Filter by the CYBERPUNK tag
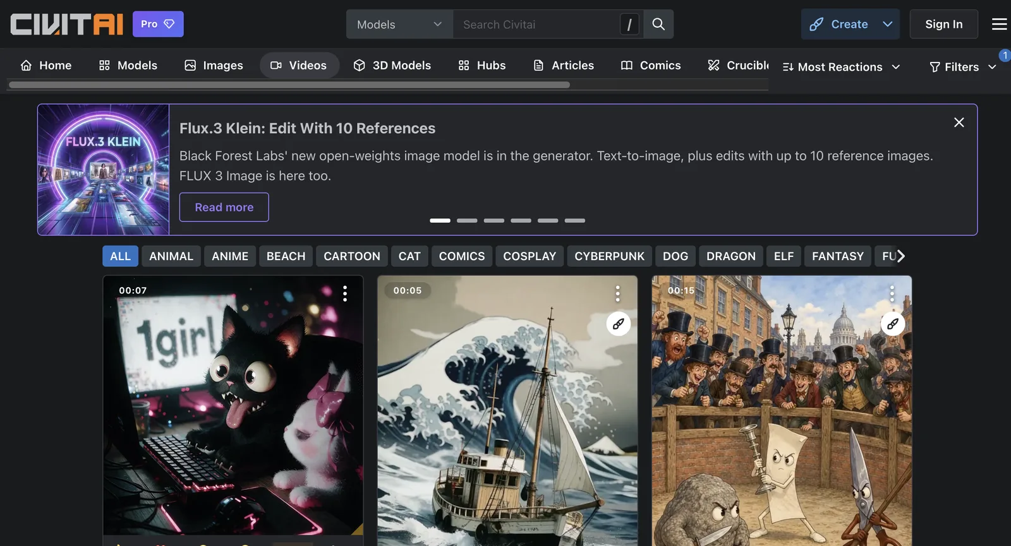The width and height of the screenshot is (1011, 546). coord(610,256)
